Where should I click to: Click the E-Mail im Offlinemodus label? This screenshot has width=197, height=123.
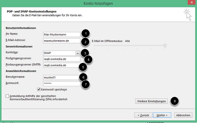tap(107, 41)
